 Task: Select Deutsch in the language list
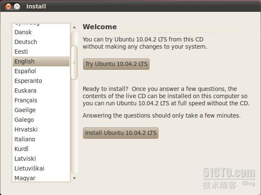click(x=41, y=42)
